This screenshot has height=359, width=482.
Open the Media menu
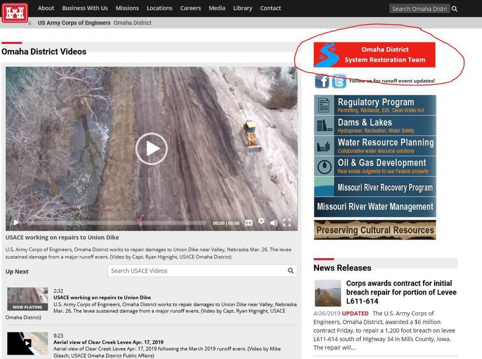217,8
